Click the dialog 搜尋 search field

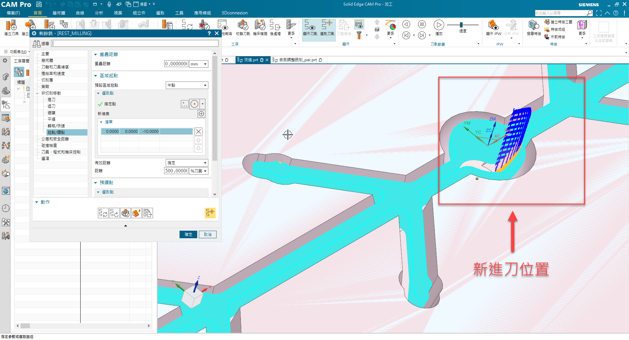pos(135,44)
